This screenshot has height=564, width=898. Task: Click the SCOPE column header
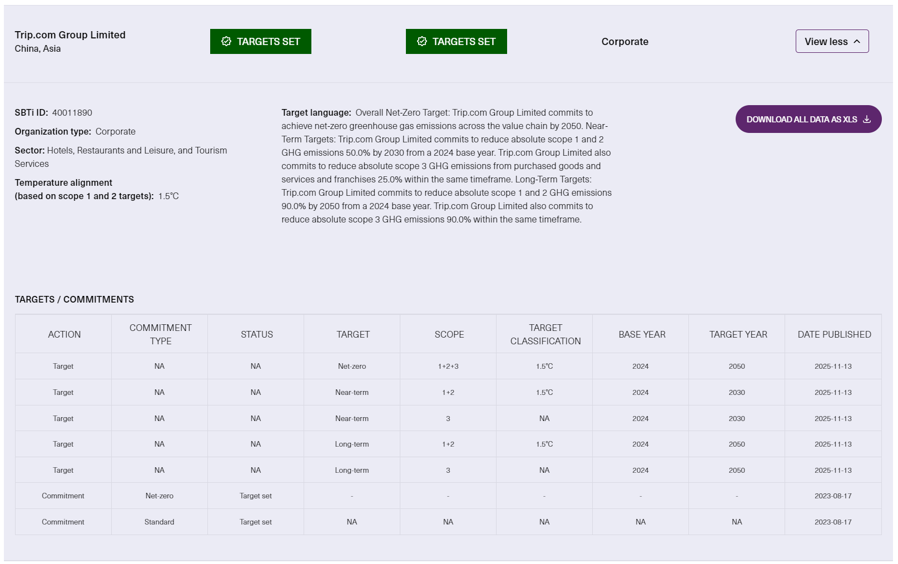click(449, 334)
